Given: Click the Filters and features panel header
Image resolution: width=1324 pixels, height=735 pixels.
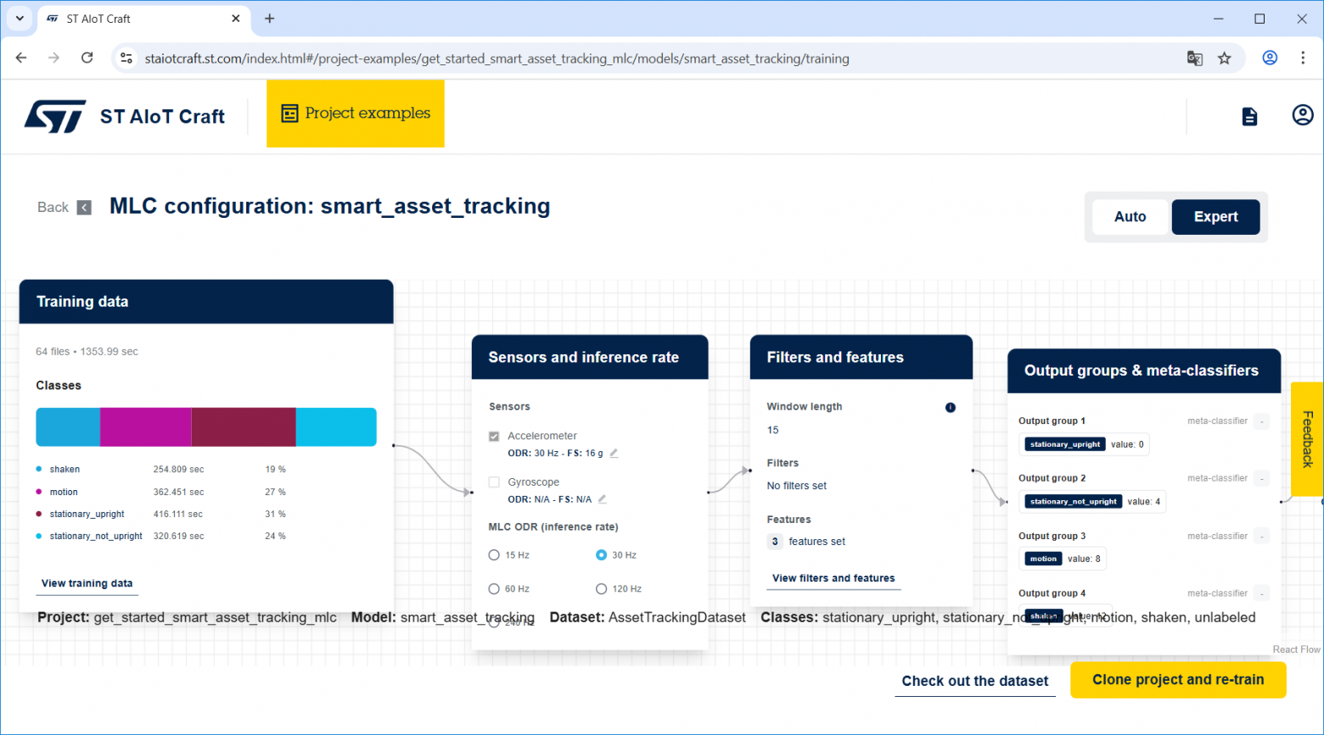Looking at the screenshot, I should [861, 358].
